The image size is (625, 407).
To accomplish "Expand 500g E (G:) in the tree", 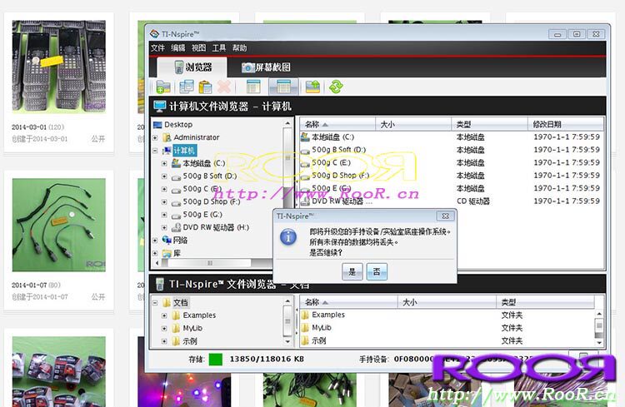I will 164,215.
